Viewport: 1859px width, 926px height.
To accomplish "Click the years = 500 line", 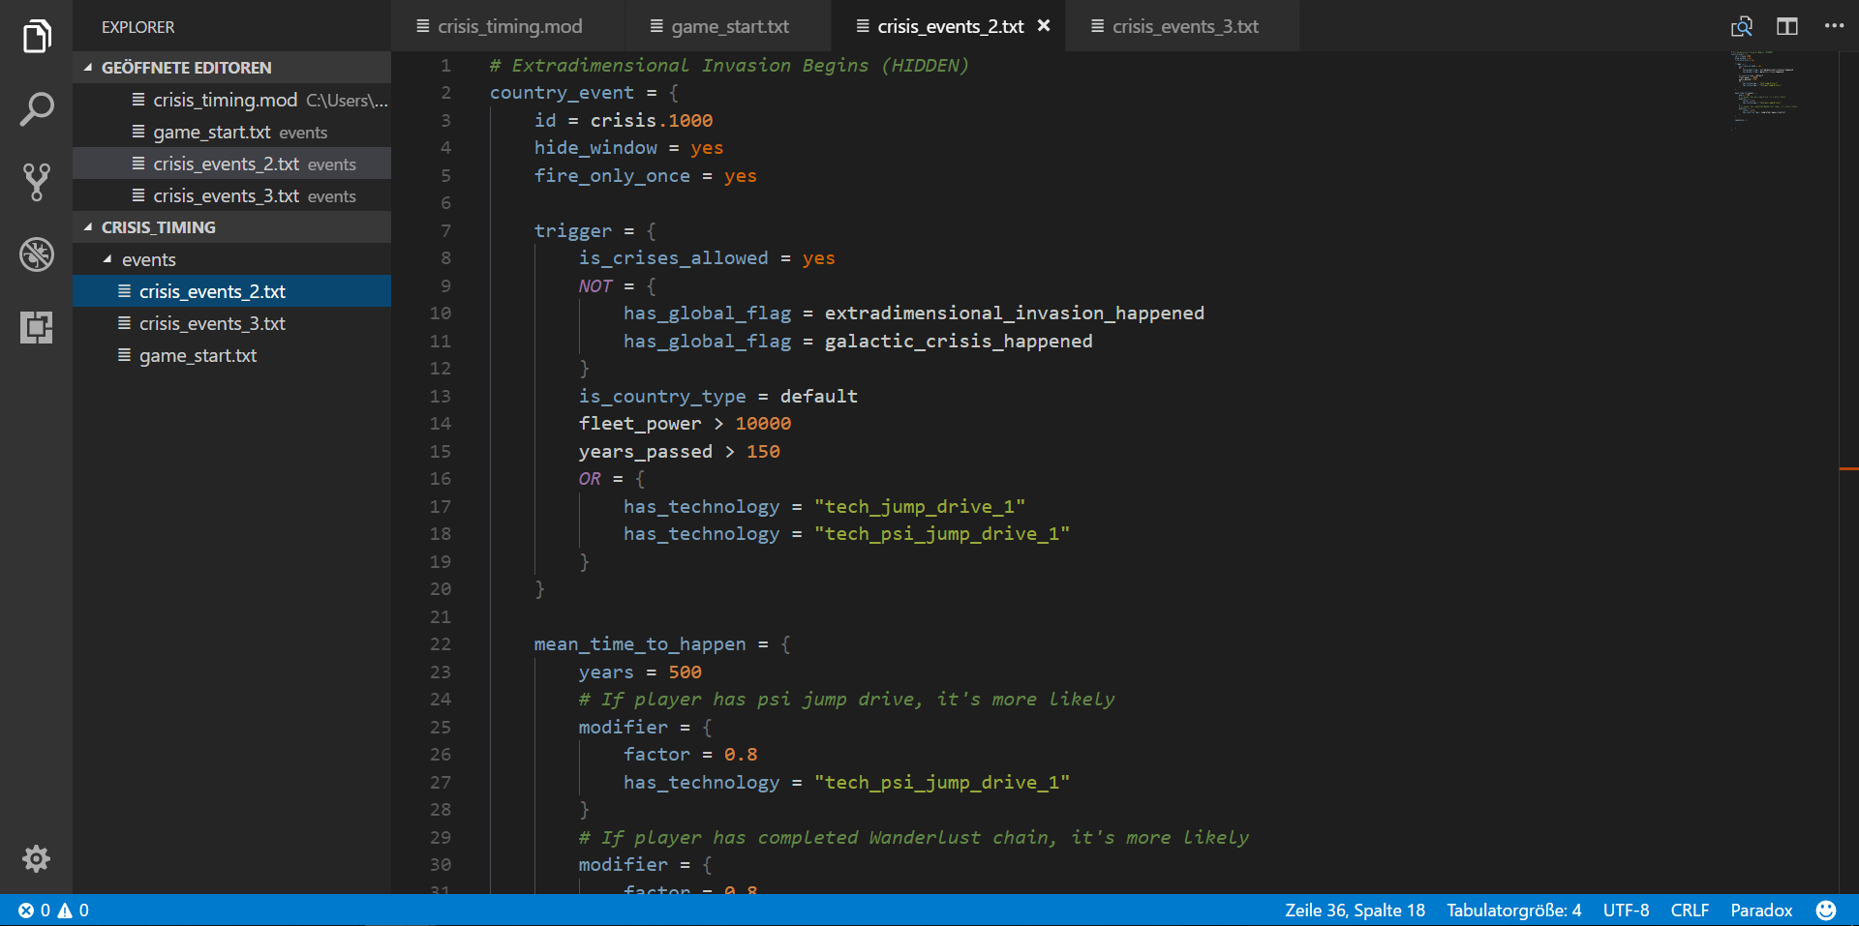I will (x=640, y=672).
